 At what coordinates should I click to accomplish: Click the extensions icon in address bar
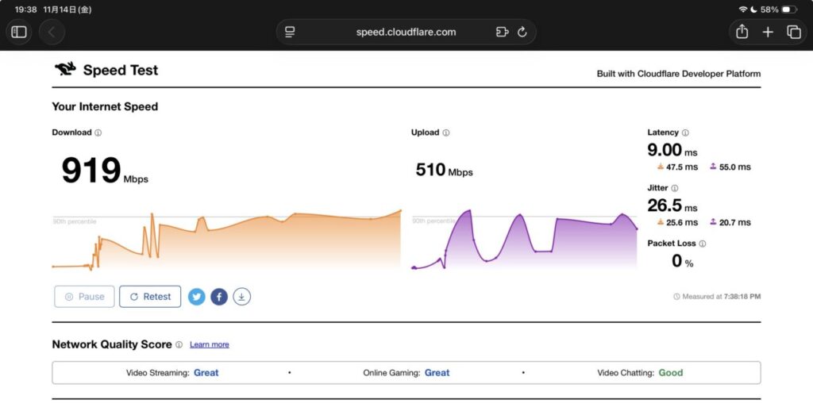pyautogui.click(x=502, y=32)
